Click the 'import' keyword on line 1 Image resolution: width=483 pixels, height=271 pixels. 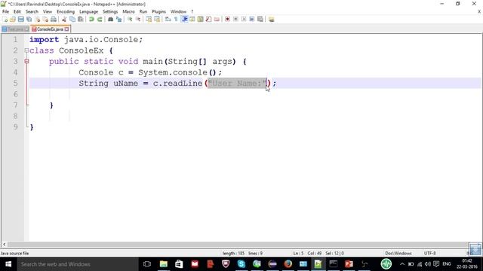tap(44, 40)
